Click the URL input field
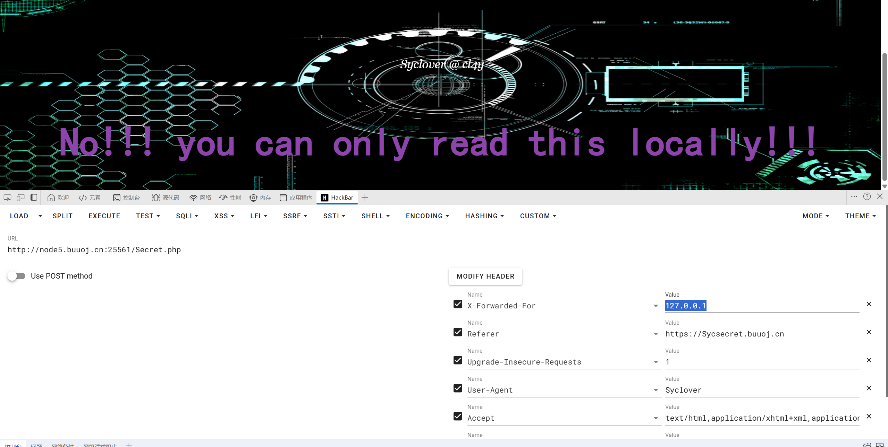 [x=442, y=250]
